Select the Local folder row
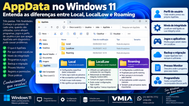This screenshot has width=189, height=106. 102,44
